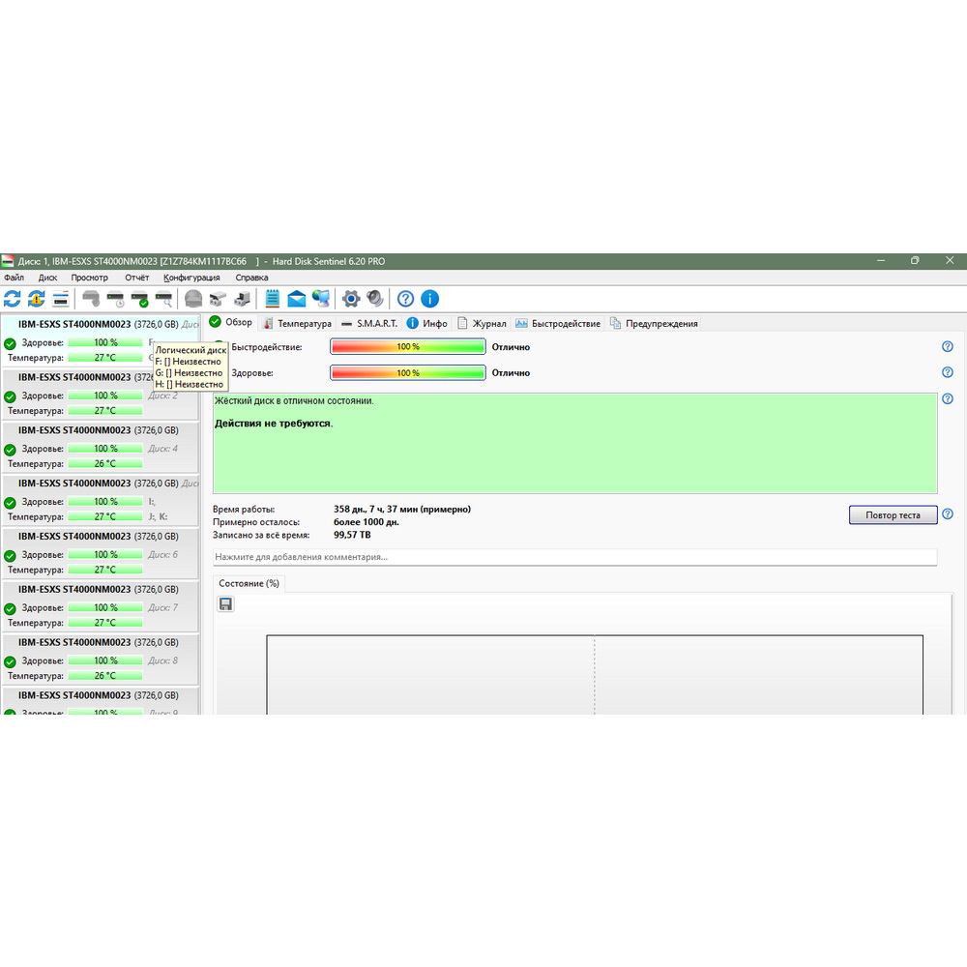This screenshot has height=967, width=967.
Task: Select the disk entry labeled Диск: 2
Action: (100, 394)
